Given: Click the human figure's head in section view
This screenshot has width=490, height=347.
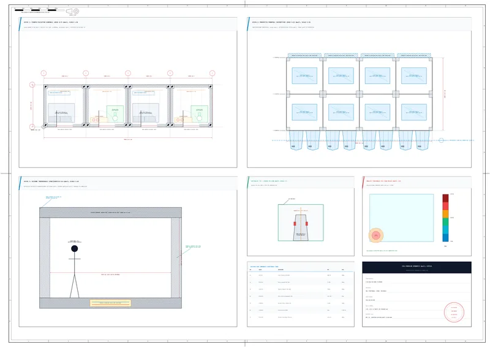Looking at the screenshot, I should [x=74, y=248].
